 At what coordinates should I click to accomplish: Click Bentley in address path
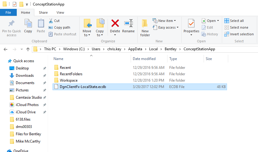click(170, 49)
